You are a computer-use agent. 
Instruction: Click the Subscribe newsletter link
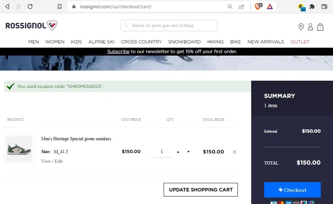[118, 52]
